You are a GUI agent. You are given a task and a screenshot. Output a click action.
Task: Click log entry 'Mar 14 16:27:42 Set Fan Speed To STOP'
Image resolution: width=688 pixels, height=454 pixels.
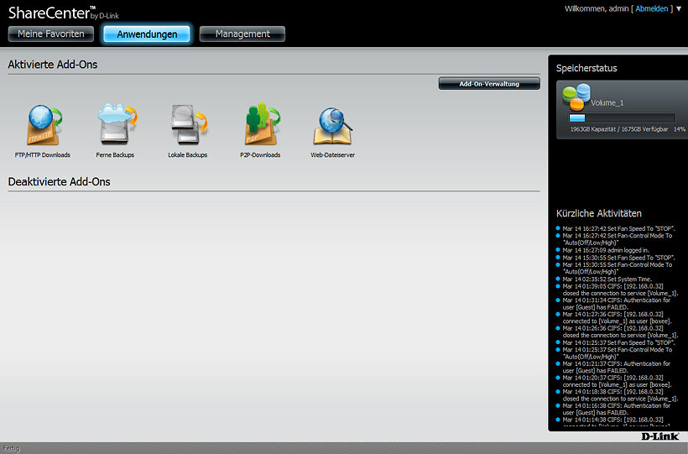(x=618, y=229)
